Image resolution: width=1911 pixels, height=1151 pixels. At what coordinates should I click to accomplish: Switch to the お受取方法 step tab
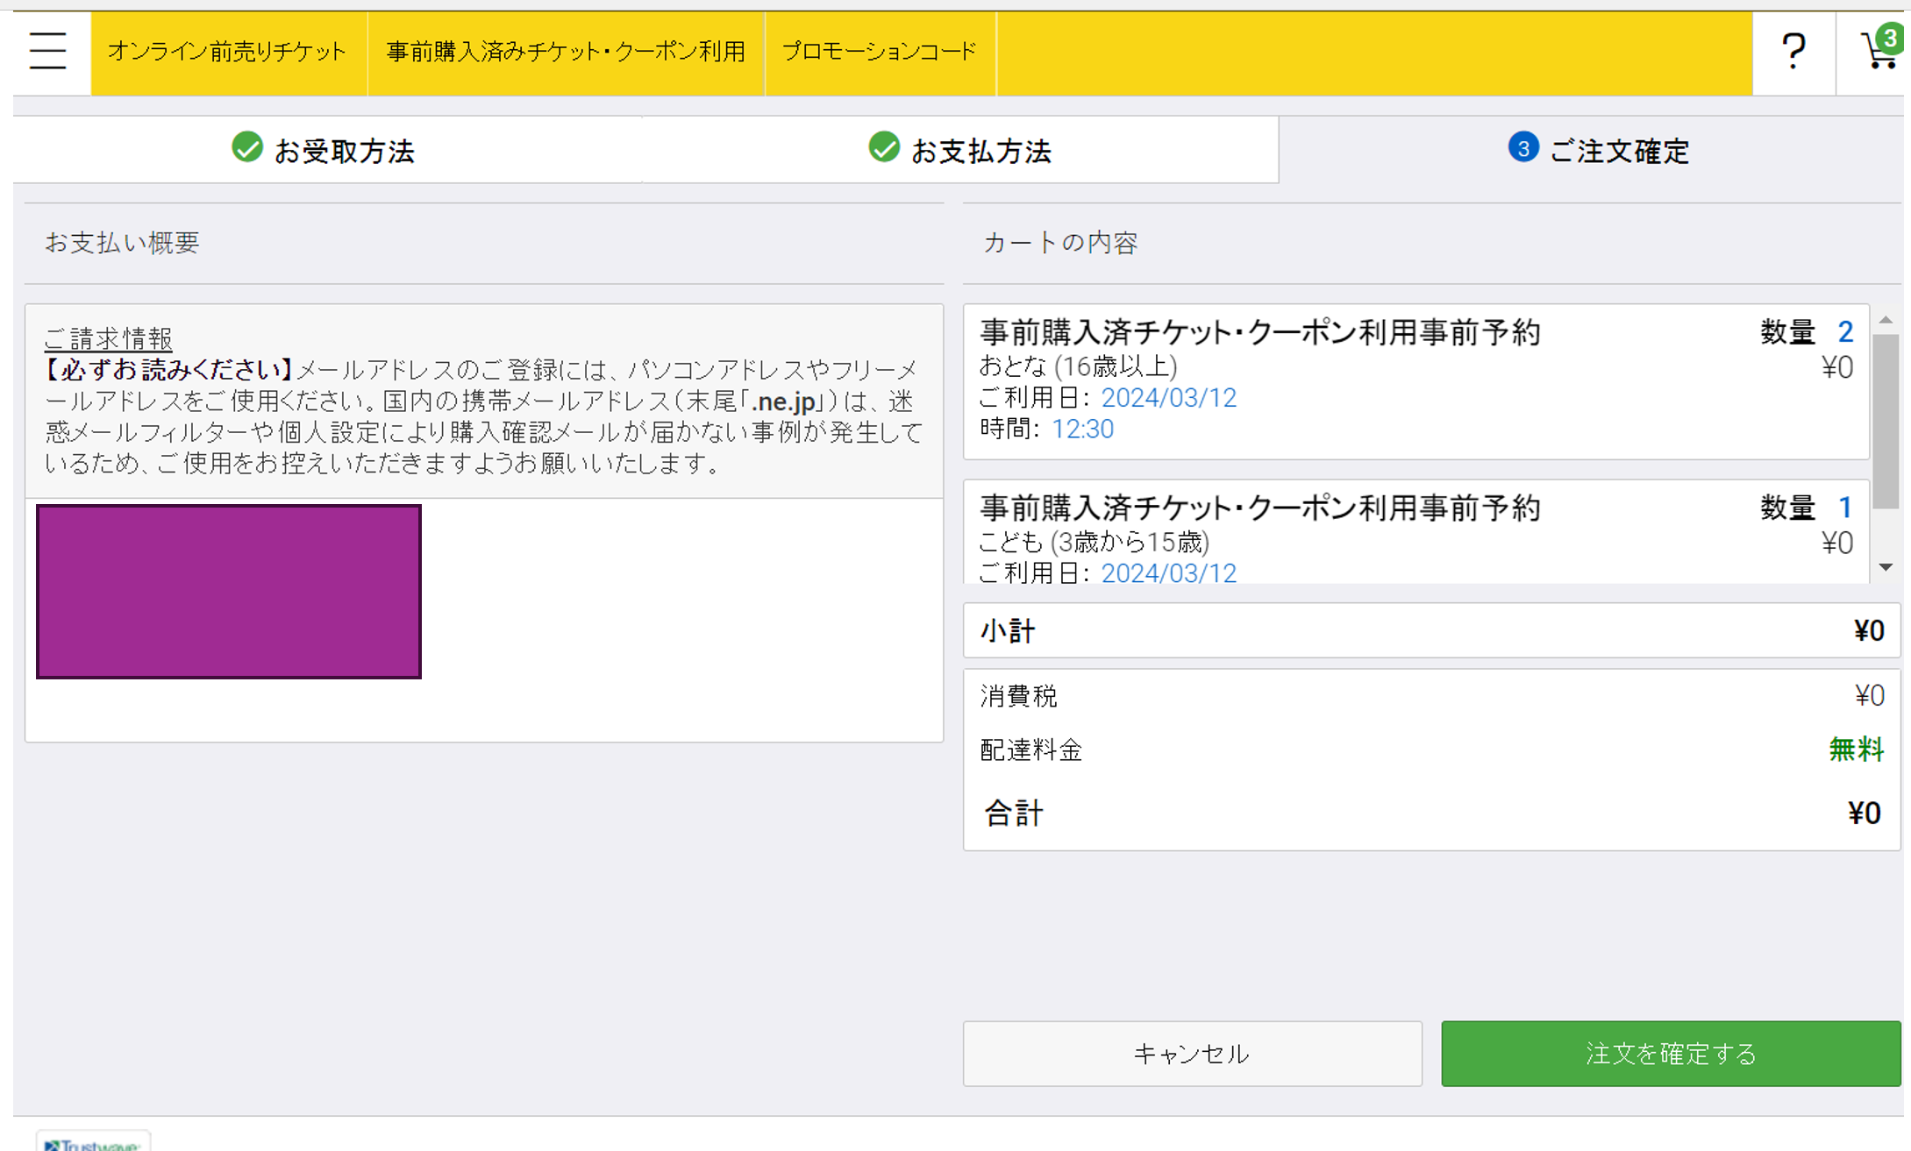tap(344, 151)
